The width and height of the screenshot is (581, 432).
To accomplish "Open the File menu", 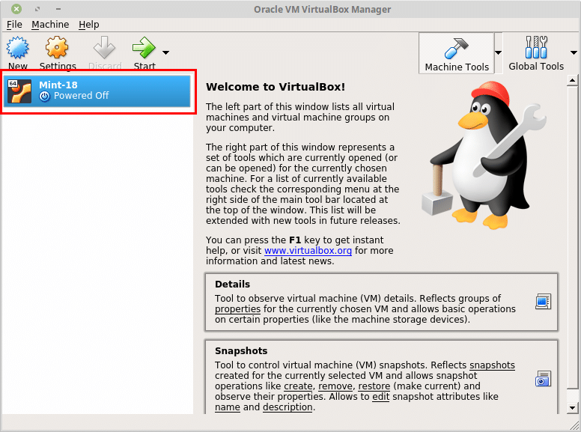I will pos(14,25).
